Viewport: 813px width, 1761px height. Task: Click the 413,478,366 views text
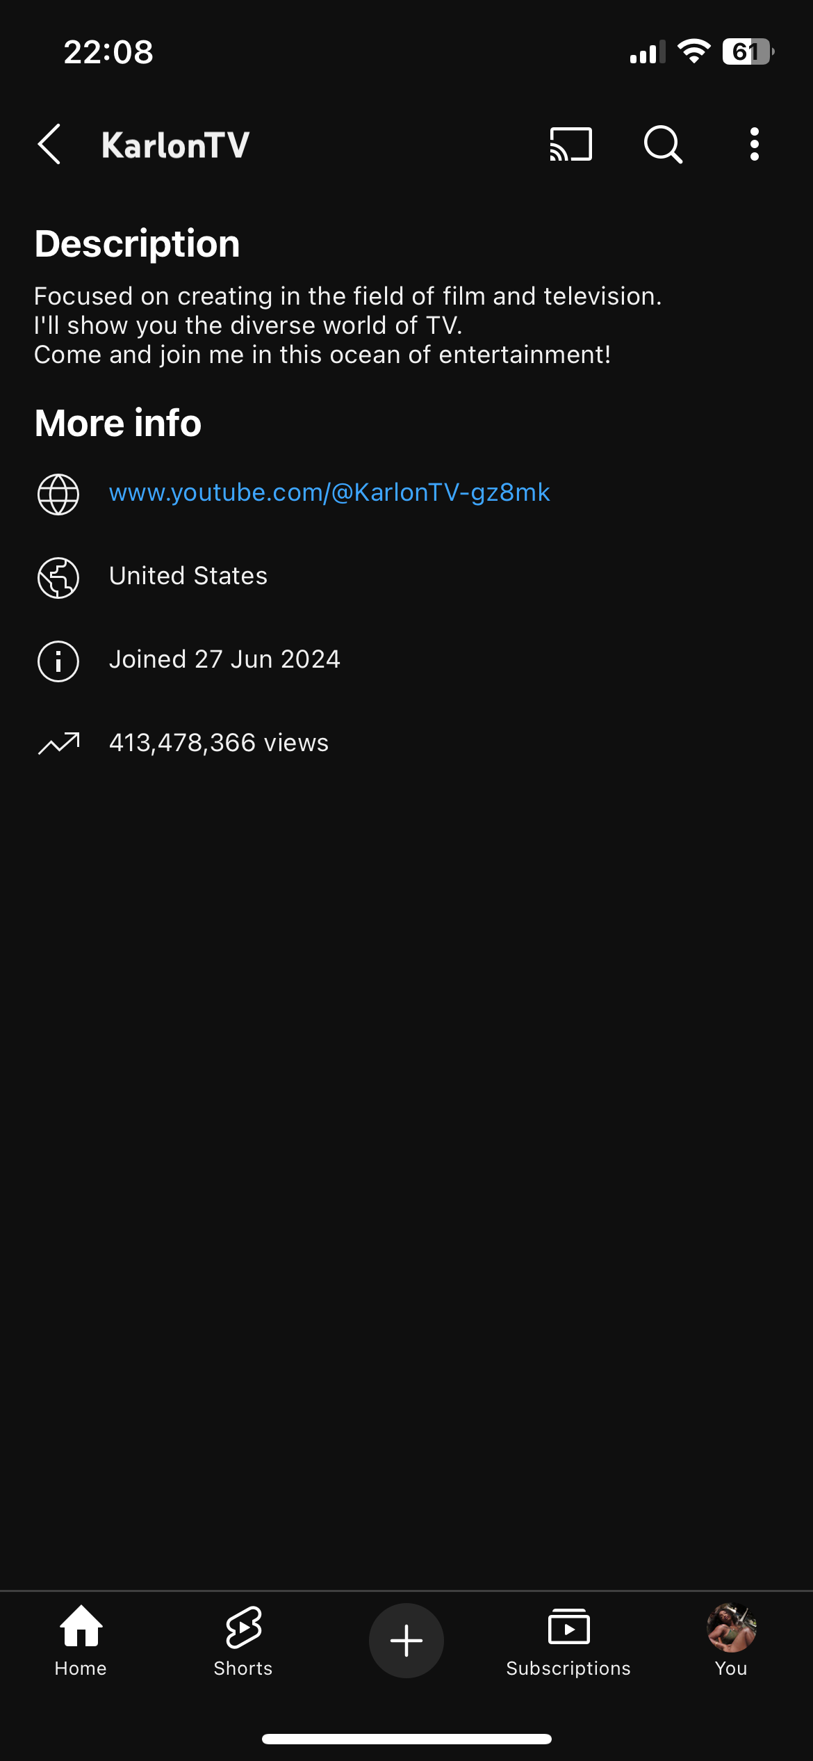pyautogui.click(x=219, y=743)
